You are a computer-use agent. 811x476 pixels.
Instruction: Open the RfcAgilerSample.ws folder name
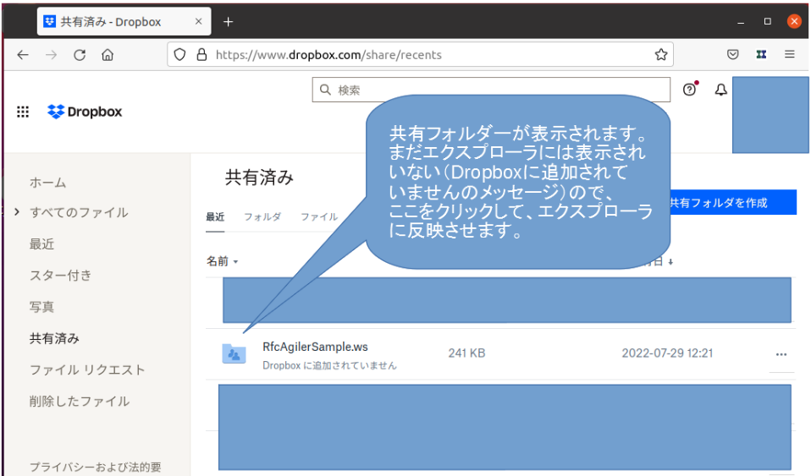click(x=315, y=347)
